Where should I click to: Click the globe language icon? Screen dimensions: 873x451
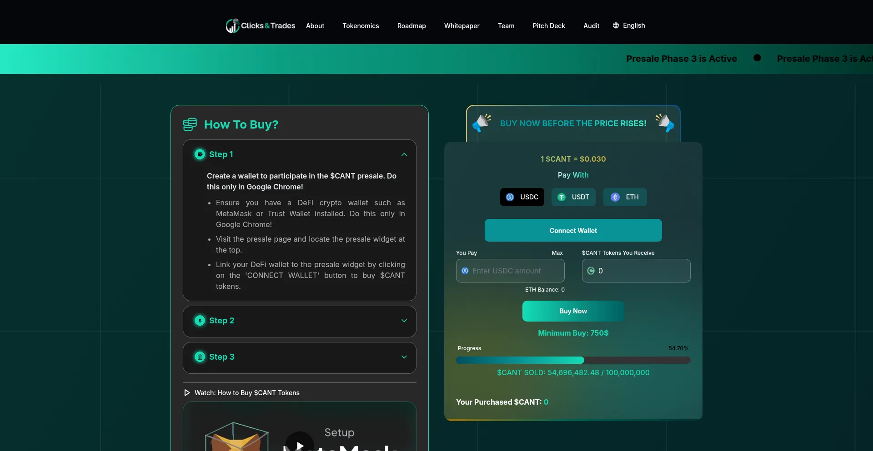coord(616,25)
